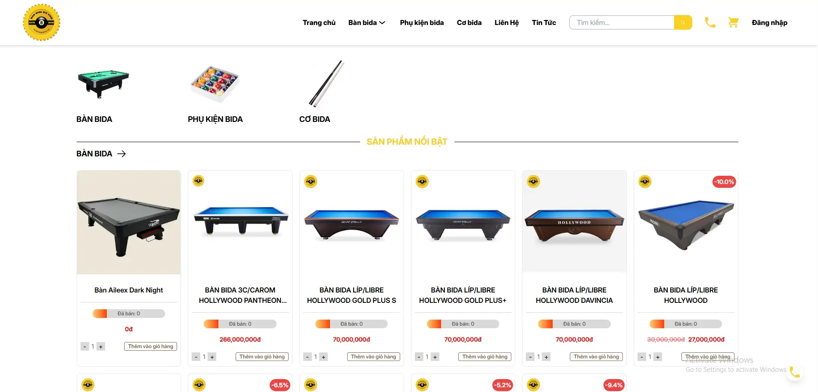Increase quantity for HOLLYWOOD DAVINCIA table
Image resolution: width=818 pixels, height=392 pixels.
[546, 357]
